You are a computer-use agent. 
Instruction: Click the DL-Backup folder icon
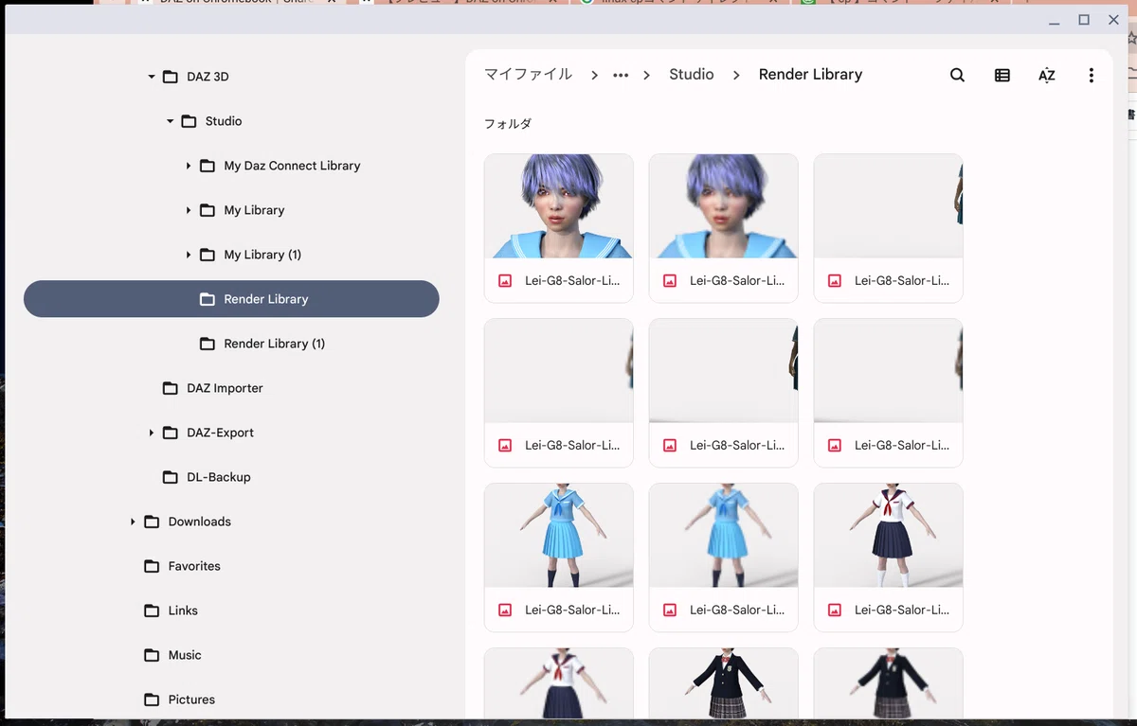[x=171, y=477]
